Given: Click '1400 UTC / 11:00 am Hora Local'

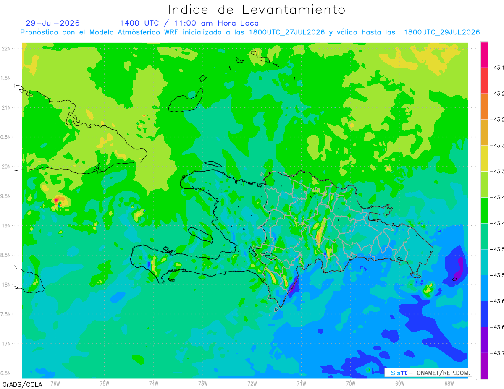Looking at the screenshot, I should [190, 23].
